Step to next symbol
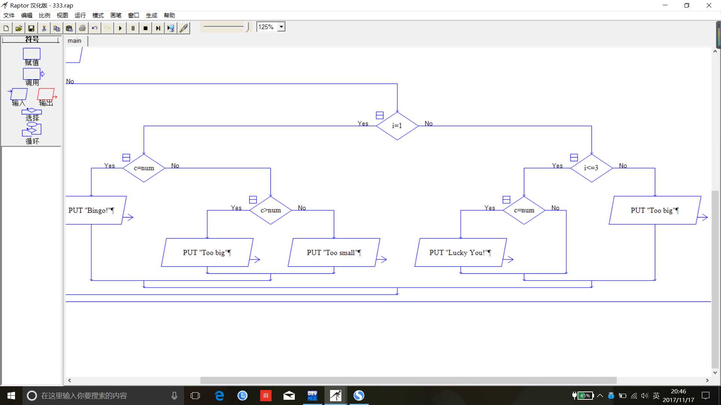 point(158,28)
